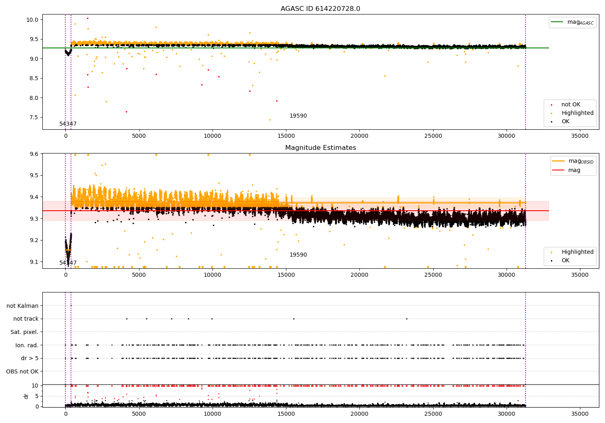Screen dimensions: 605x423
Task: Click the 'Magnitude Estimates' subplot title
Action: pyautogui.click(x=320, y=148)
